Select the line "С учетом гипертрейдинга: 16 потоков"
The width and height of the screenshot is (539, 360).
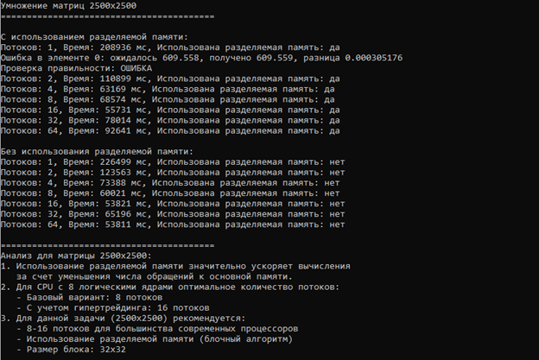click(x=115, y=306)
